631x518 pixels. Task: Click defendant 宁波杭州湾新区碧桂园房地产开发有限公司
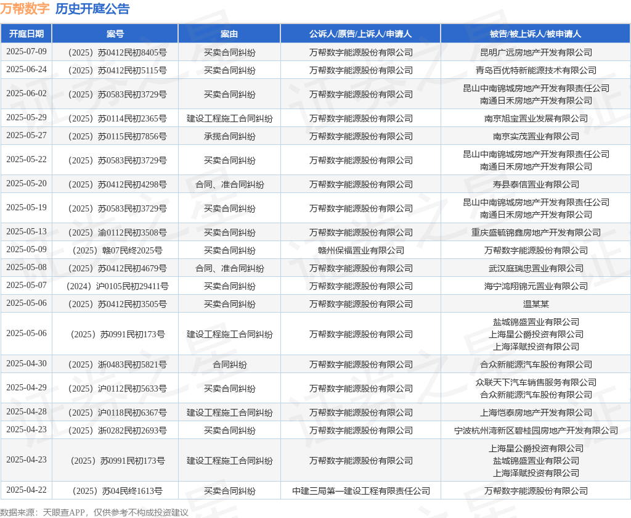click(535, 430)
